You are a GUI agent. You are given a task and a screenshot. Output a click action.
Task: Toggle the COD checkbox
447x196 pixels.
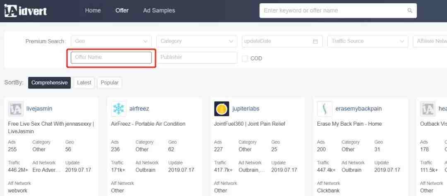coord(245,58)
